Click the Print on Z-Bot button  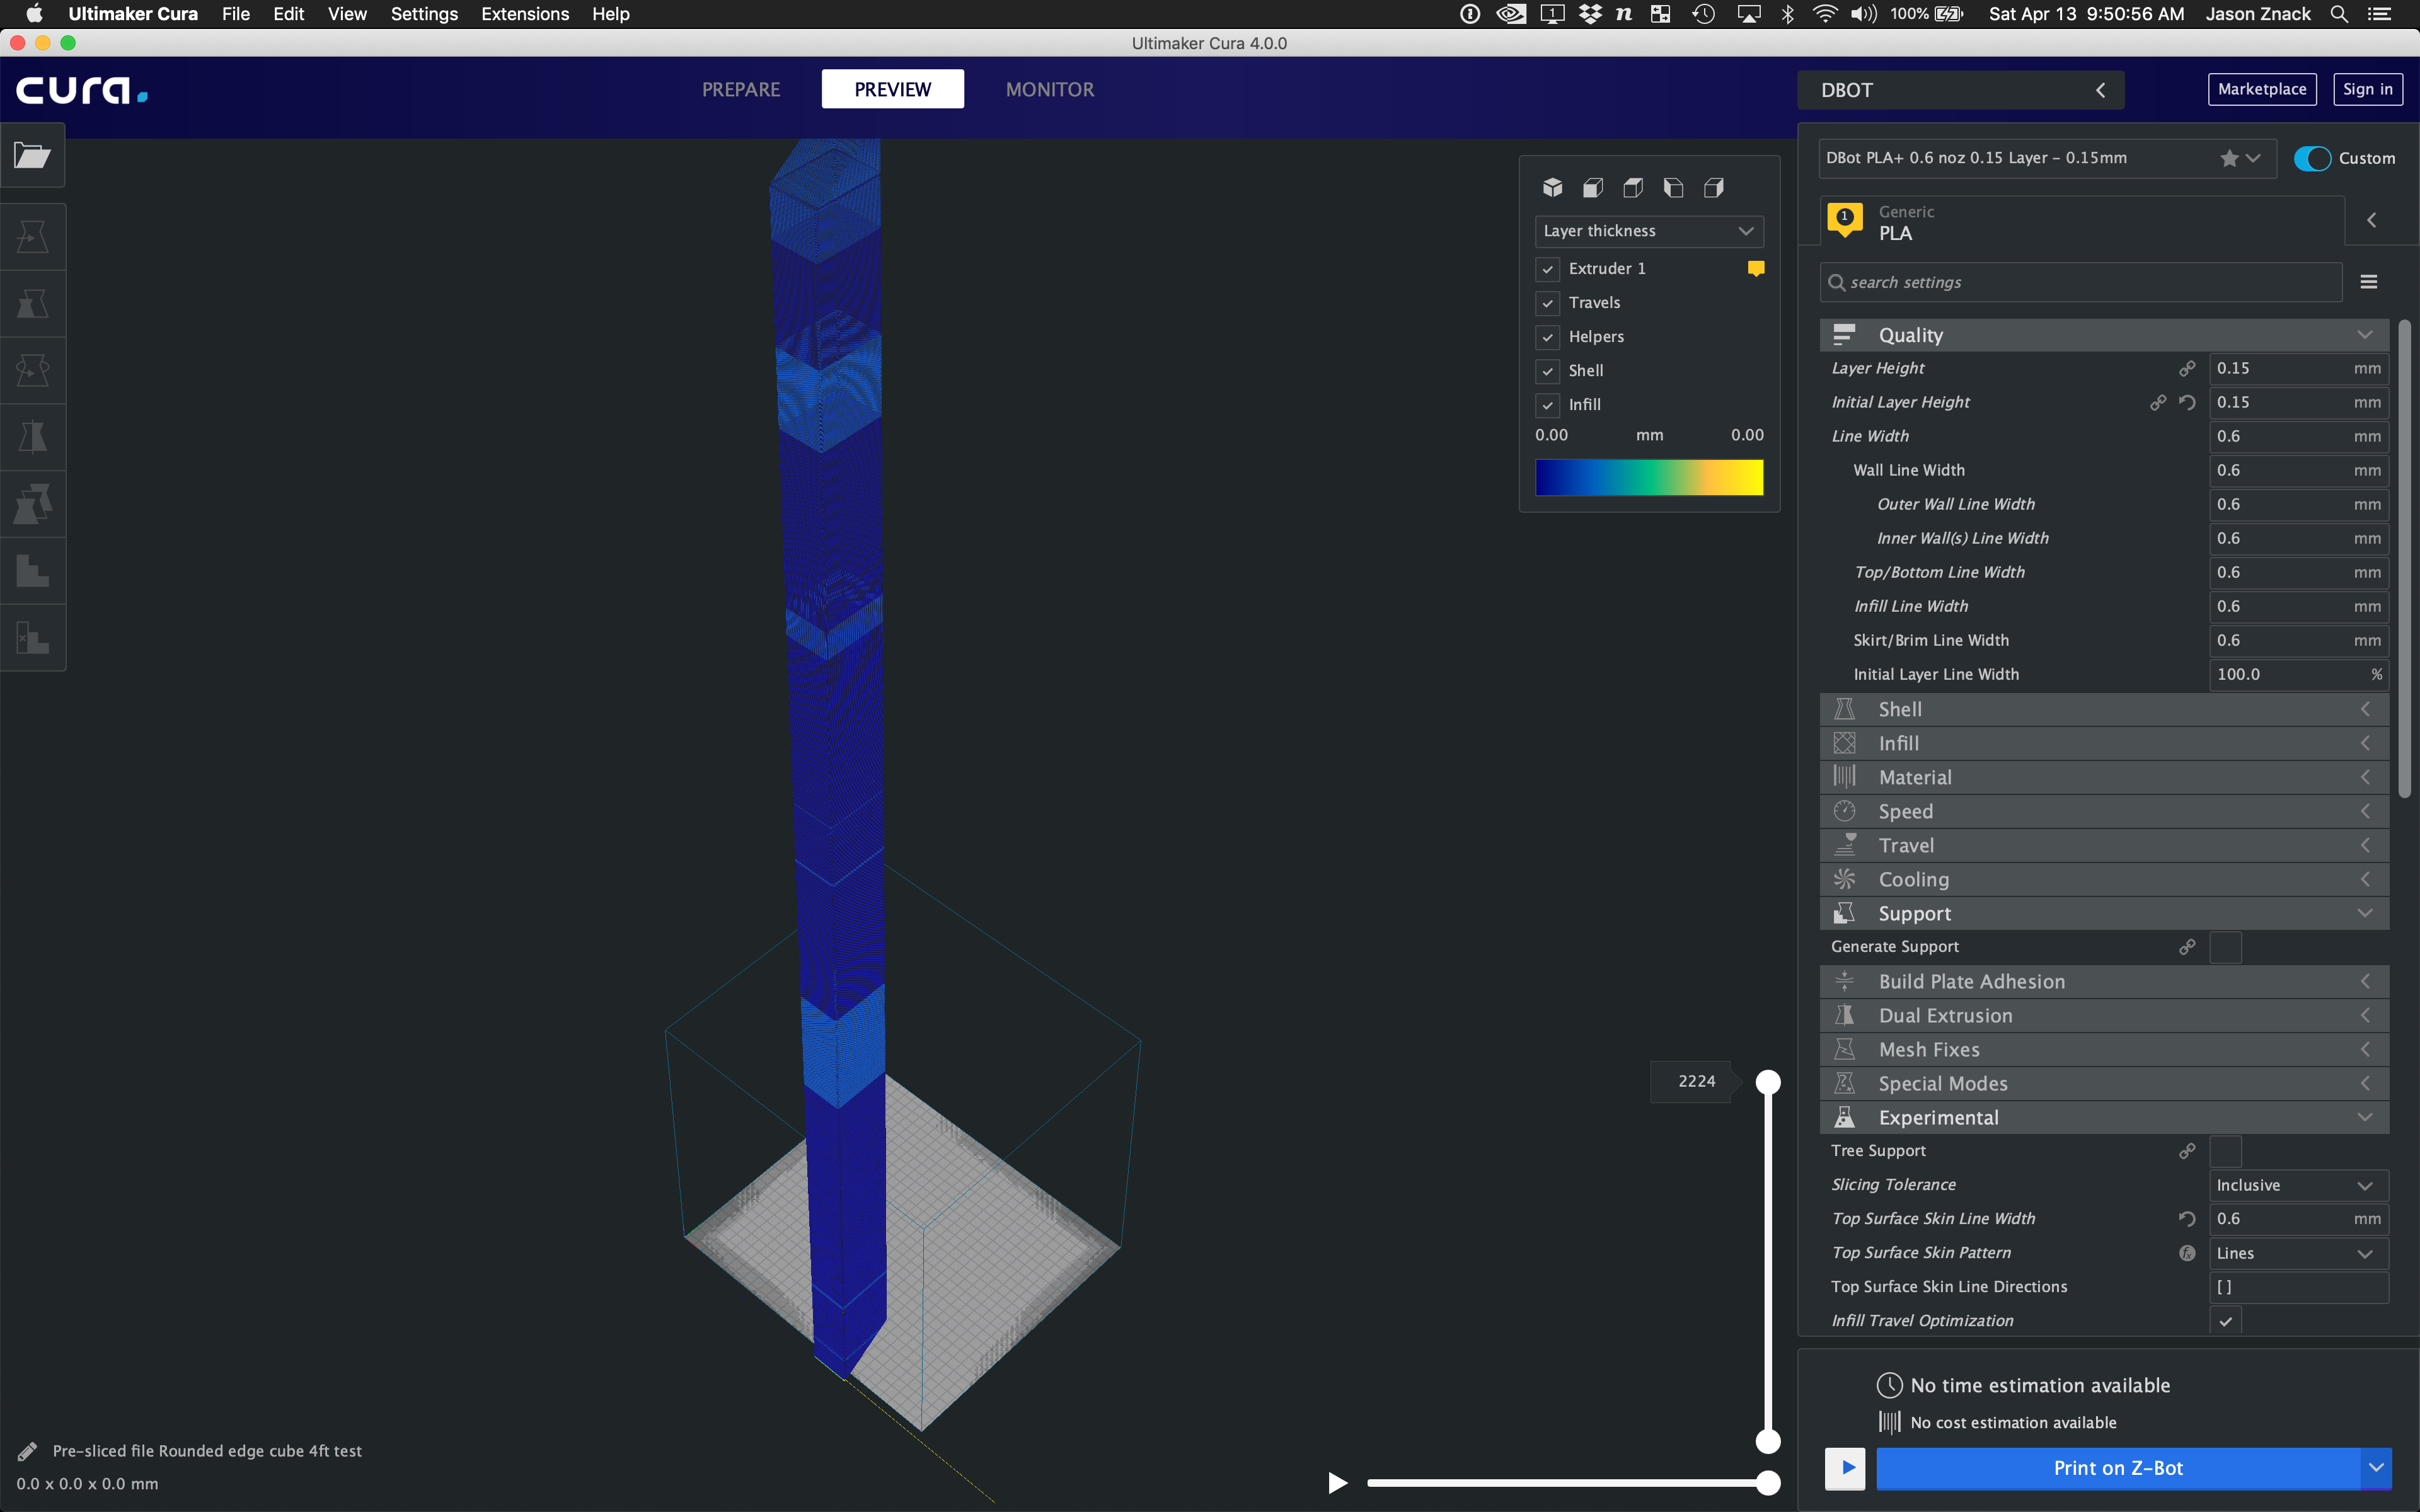click(x=2118, y=1467)
